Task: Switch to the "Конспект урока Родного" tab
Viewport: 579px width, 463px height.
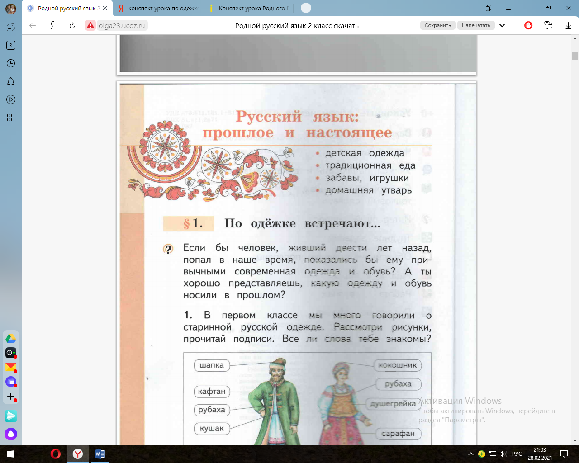Action: click(248, 8)
